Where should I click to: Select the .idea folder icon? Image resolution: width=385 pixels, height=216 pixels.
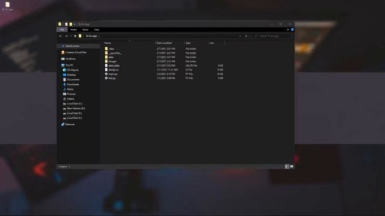(106, 49)
